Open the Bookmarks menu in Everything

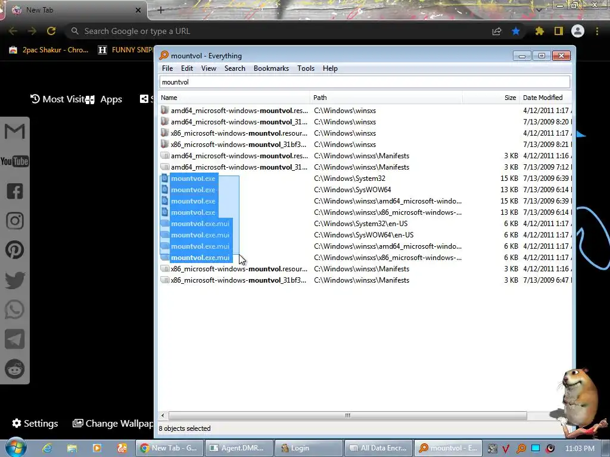pyautogui.click(x=271, y=68)
